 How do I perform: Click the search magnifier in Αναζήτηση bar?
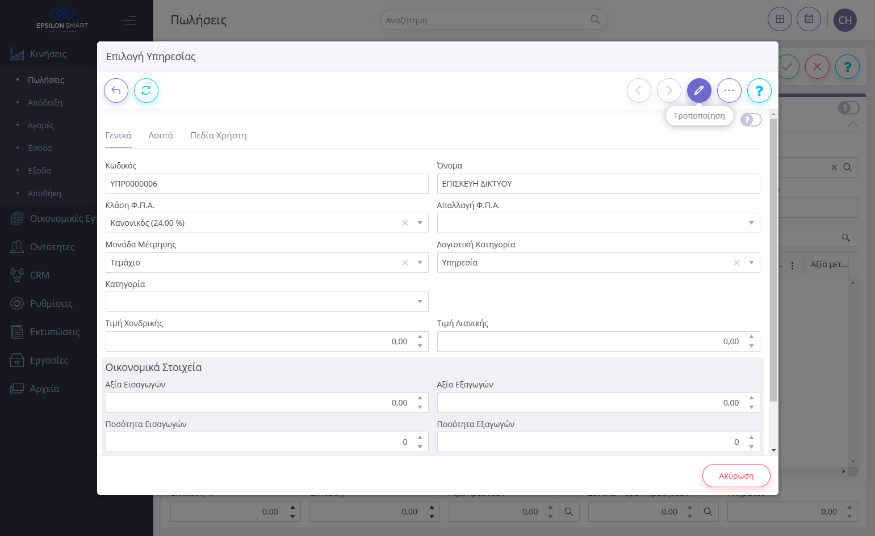[595, 19]
